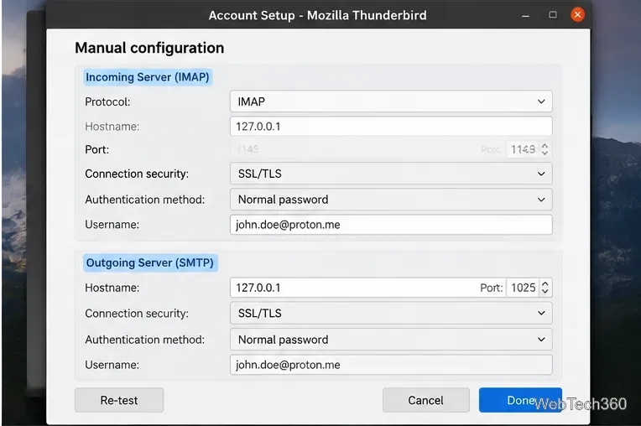Open outgoing Authentication method Normal password dropdown

391,340
